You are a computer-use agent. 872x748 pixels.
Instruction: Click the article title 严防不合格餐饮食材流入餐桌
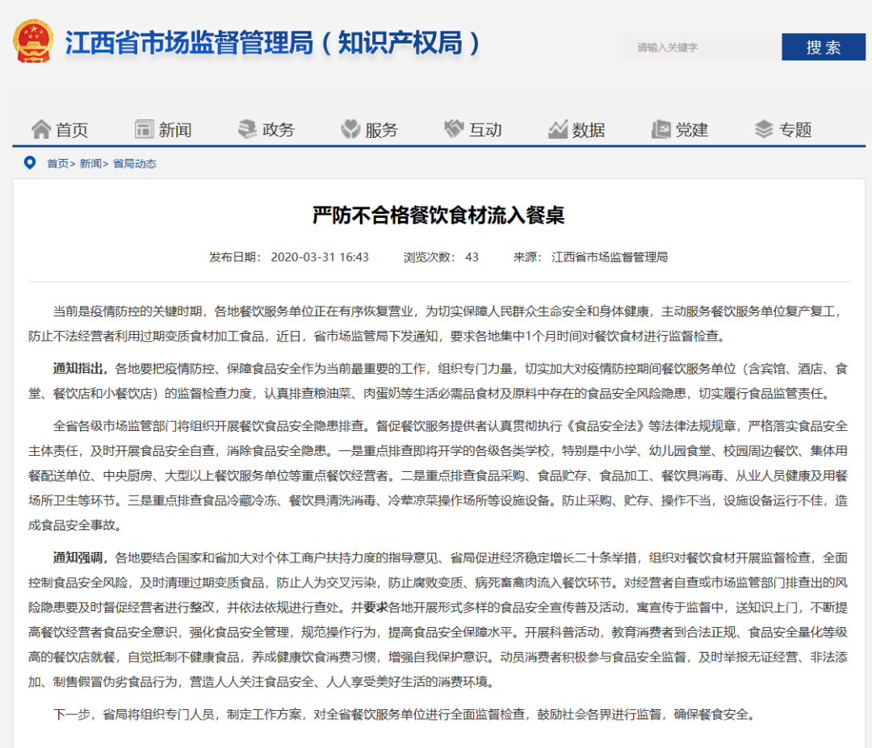436,215
